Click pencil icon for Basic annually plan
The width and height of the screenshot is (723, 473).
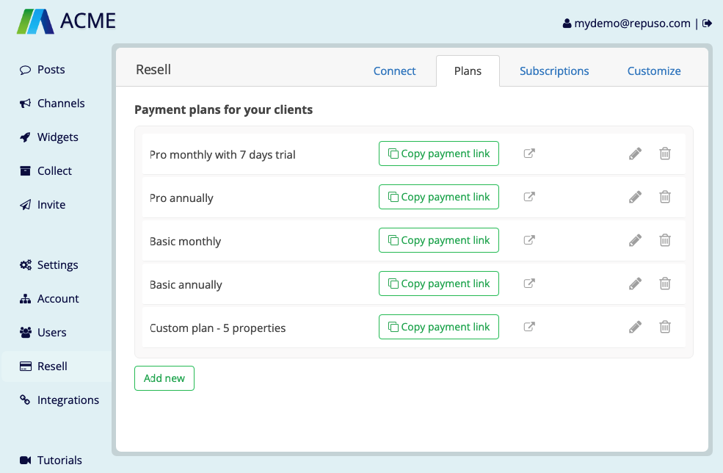(635, 284)
